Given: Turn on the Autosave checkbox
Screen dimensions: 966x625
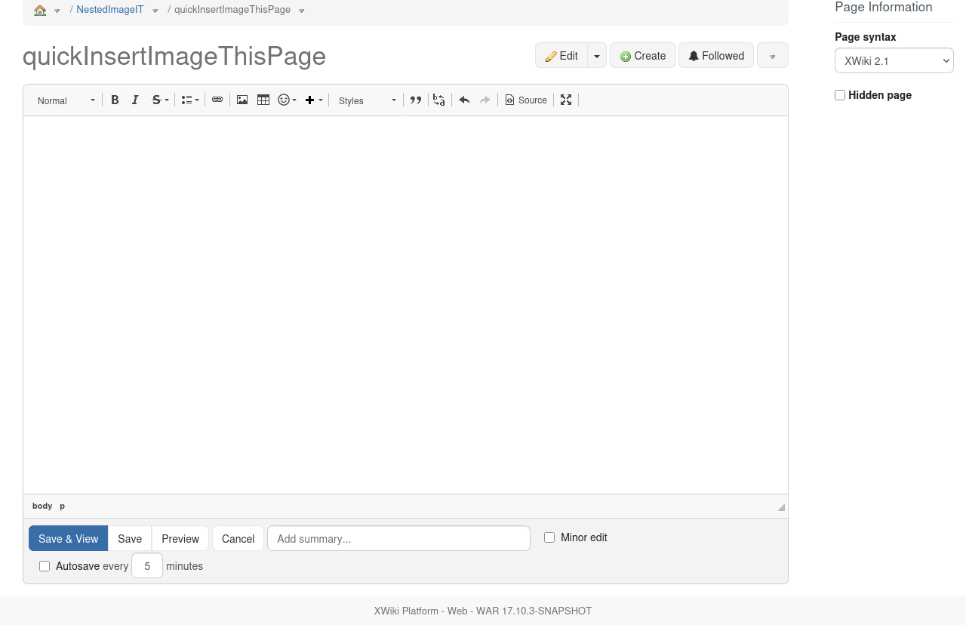Looking at the screenshot, I should 45,566.
